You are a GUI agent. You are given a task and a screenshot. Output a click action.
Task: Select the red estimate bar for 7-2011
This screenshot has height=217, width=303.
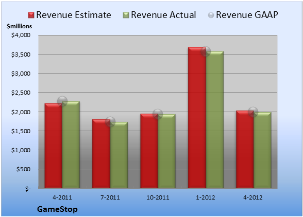click(x=101, y=154)
